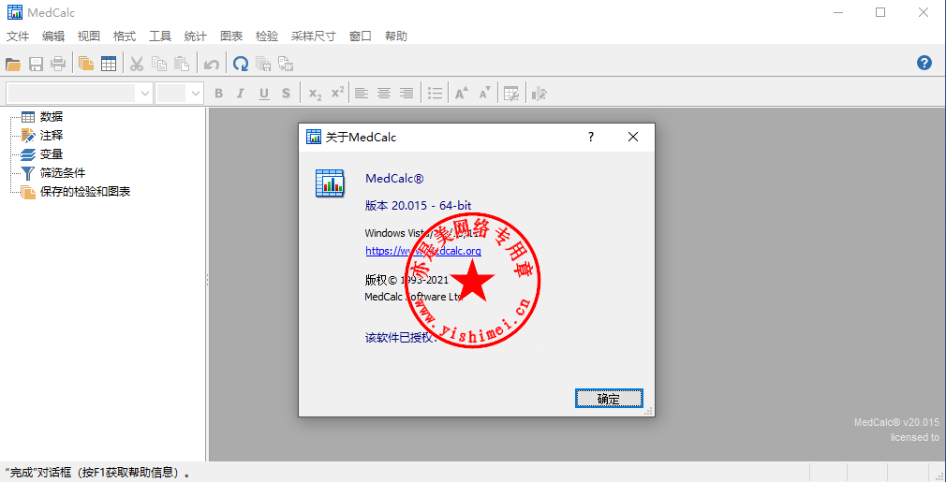Open the 帮助 menu
946x482 pixels.
point(396,37)
